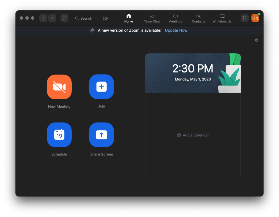Click the New Meeting label
Image resolution: width=279 pixels, height=217 pixels.
59,107
